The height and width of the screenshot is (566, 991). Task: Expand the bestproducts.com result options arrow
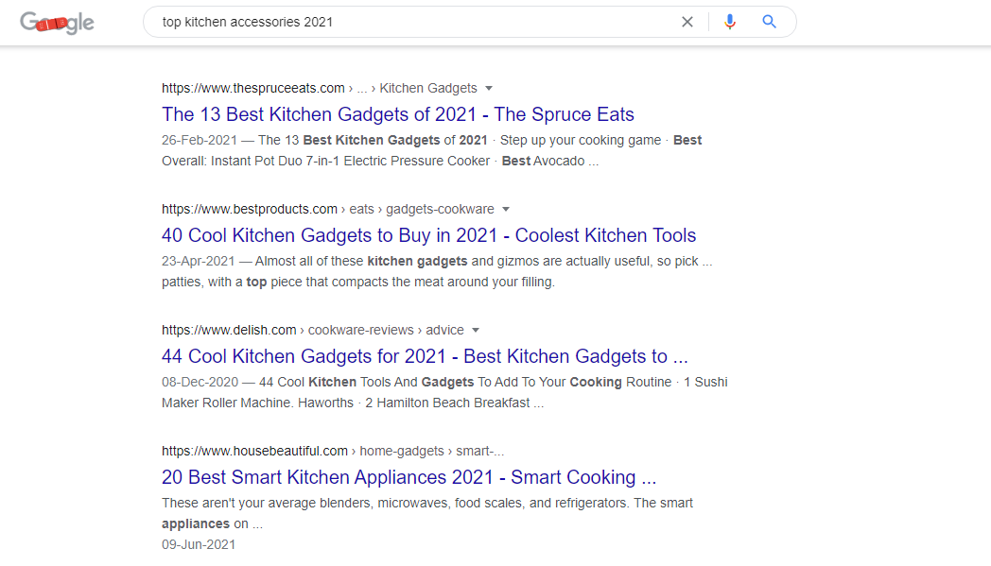(506, 209)
